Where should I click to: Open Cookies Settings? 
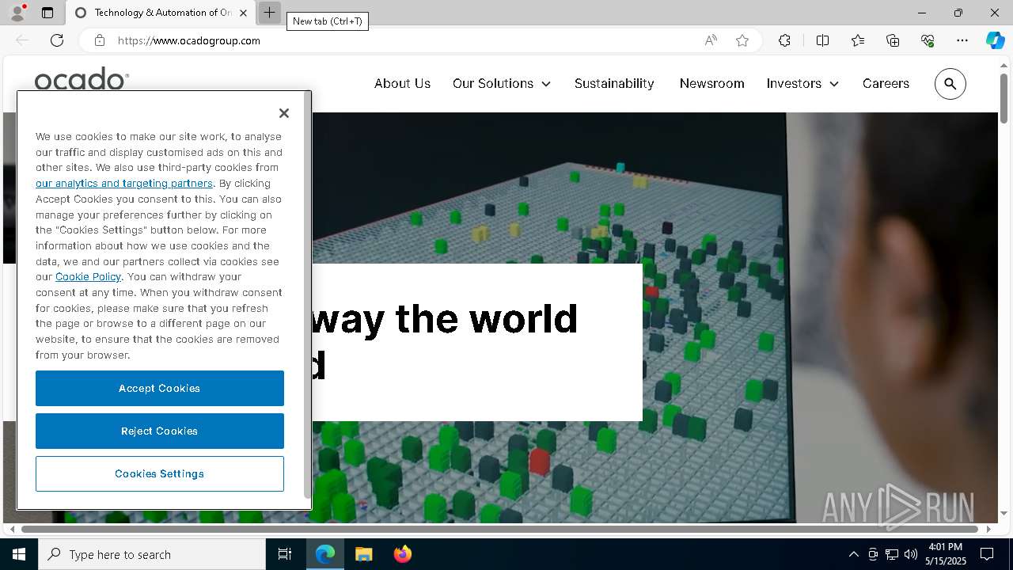pos(160,473)
